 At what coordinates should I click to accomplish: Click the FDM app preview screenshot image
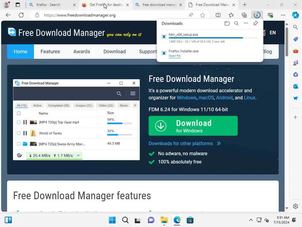point(76,120)
